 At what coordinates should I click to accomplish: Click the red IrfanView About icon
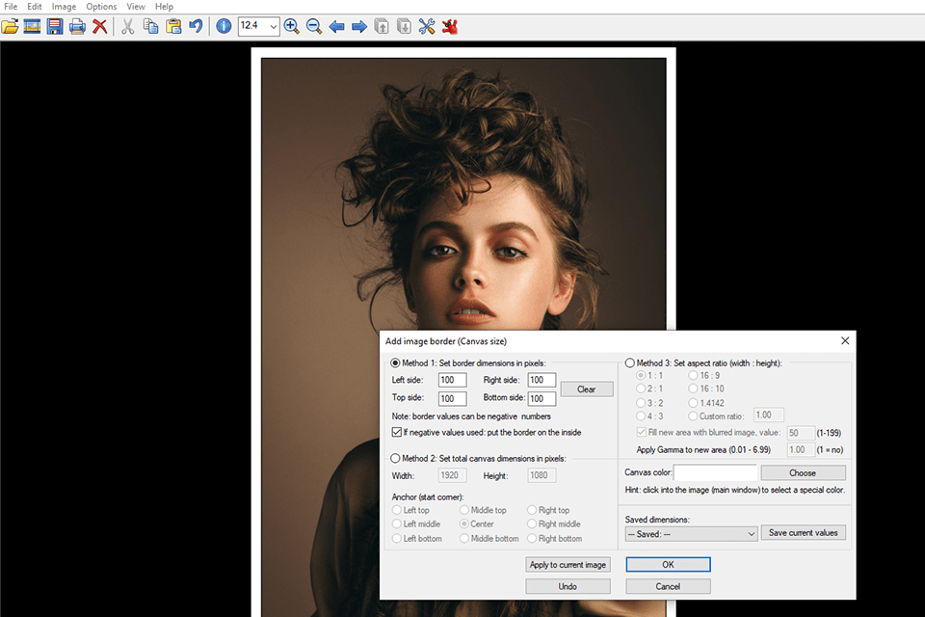(450, 27)
